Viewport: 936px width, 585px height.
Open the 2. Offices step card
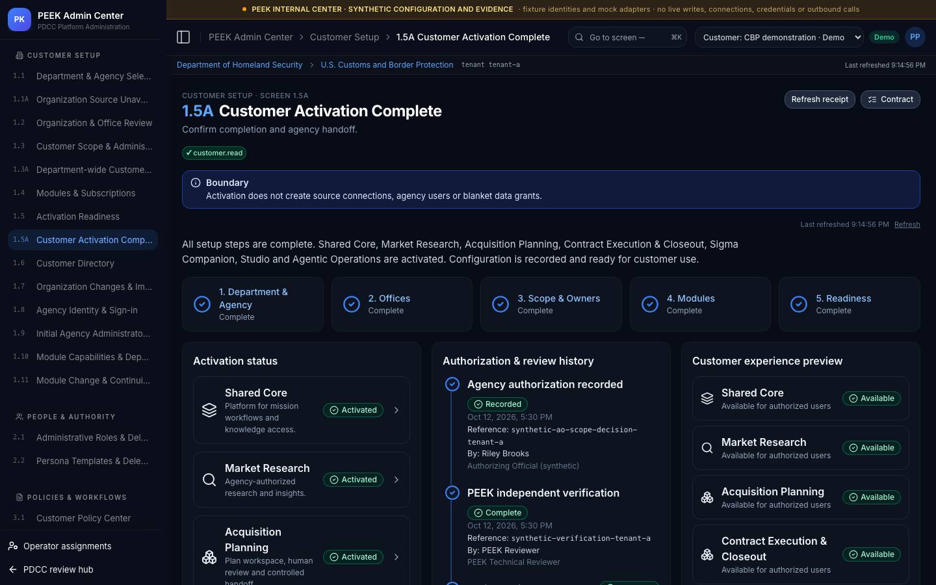402,304
